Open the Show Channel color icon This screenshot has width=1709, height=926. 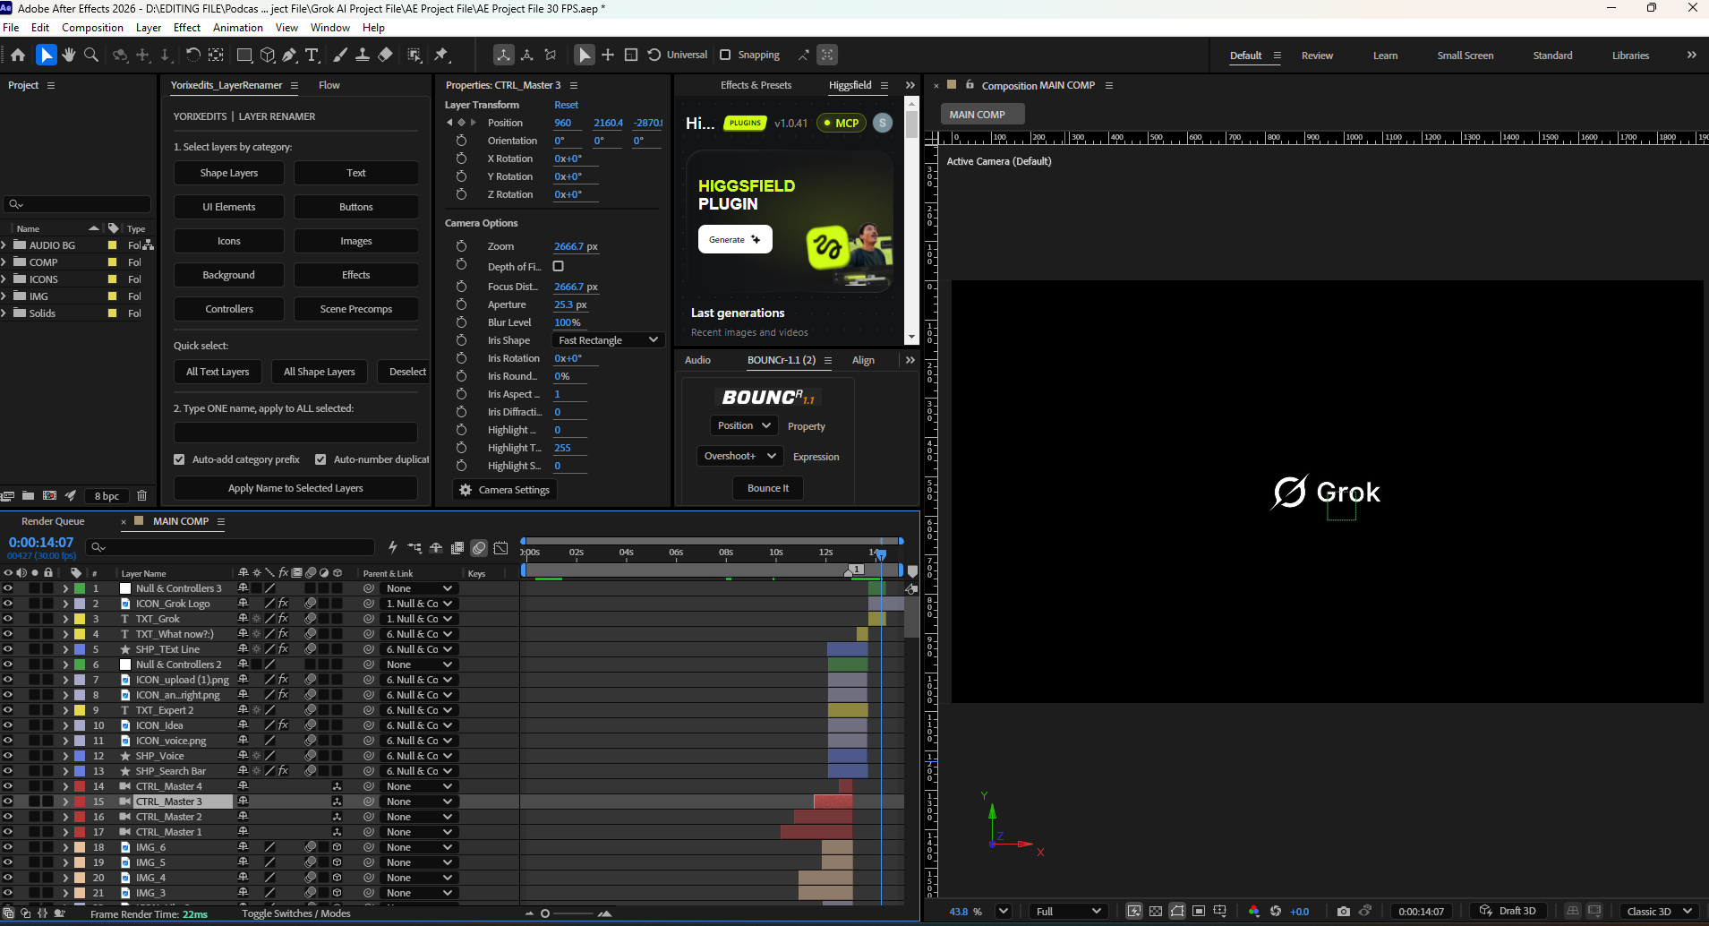point(1253,911)
